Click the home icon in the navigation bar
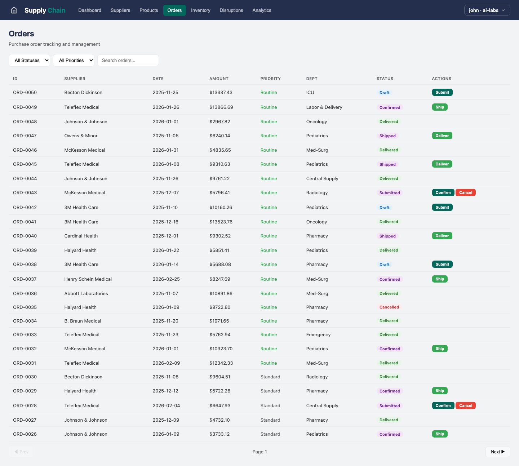Image resolution: width=519 pixels, height=466 pixels. click(14, 10)
